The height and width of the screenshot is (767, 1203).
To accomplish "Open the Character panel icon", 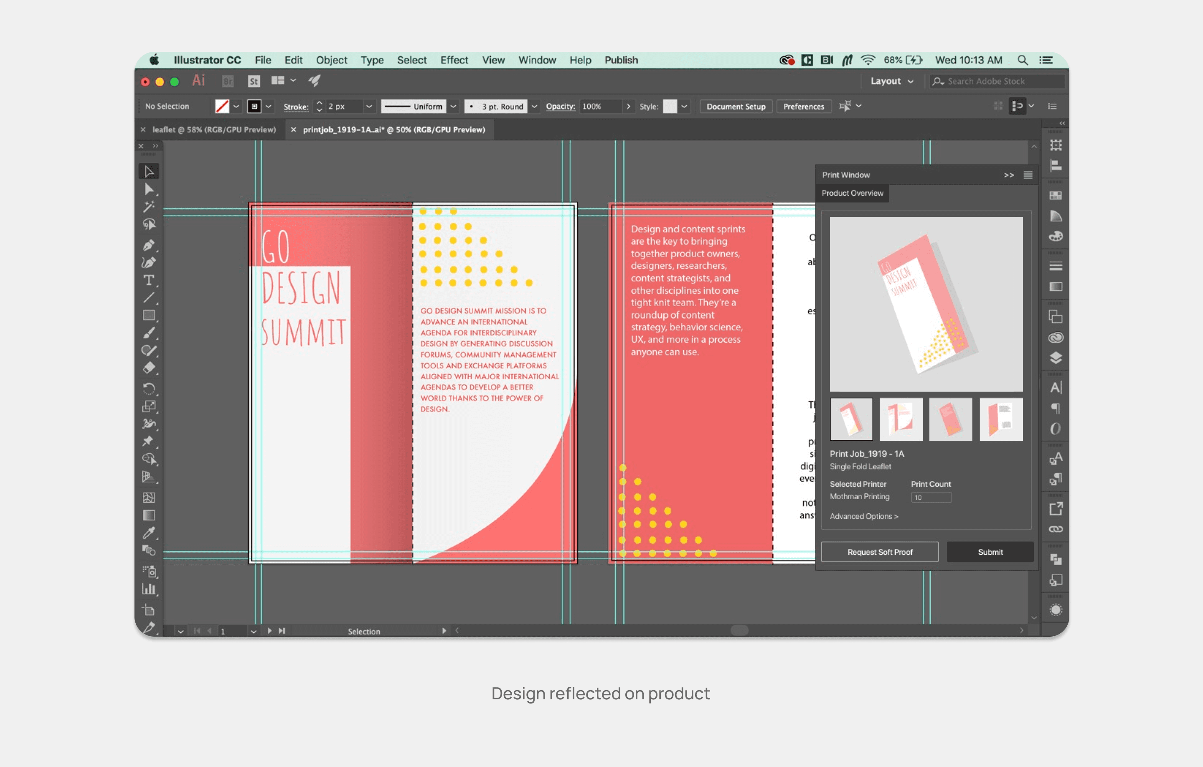I will pos(1056,388).
